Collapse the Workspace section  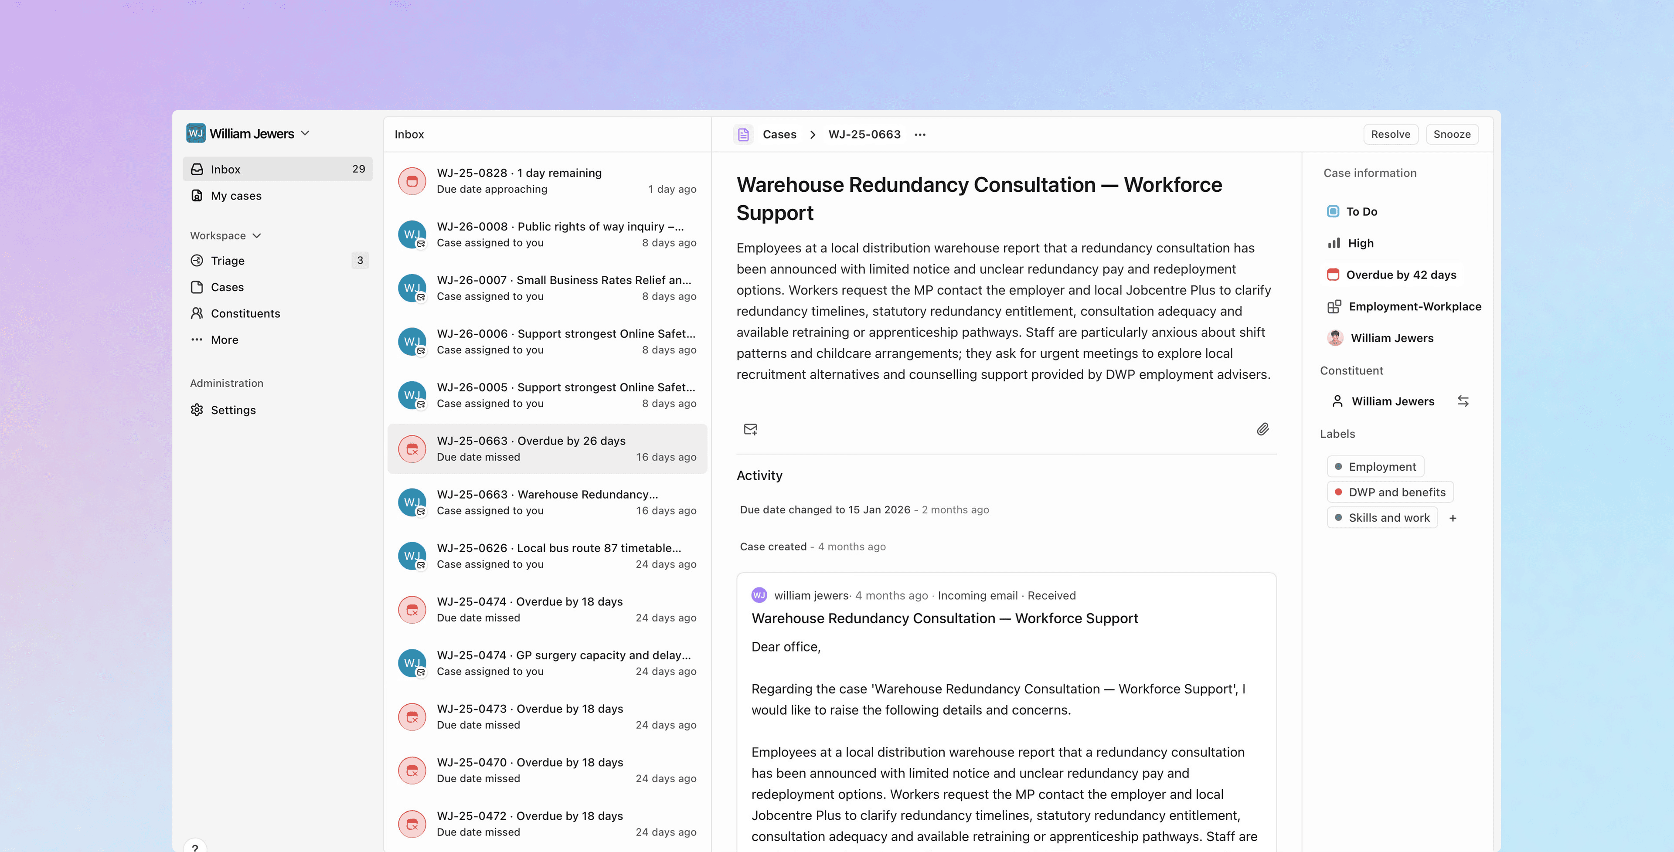tap(256, 235)
